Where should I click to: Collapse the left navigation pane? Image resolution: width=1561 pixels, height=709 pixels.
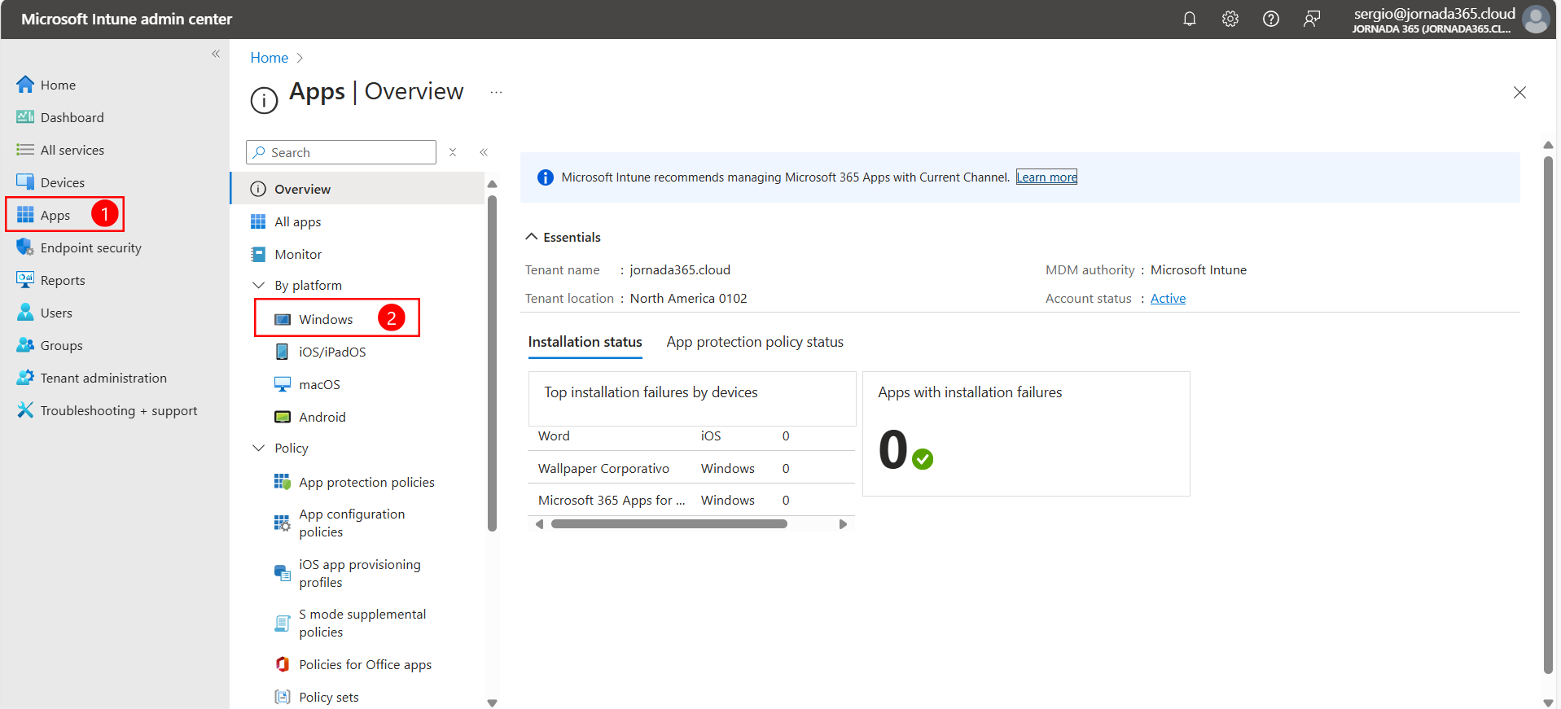click(x=216, y=54)
